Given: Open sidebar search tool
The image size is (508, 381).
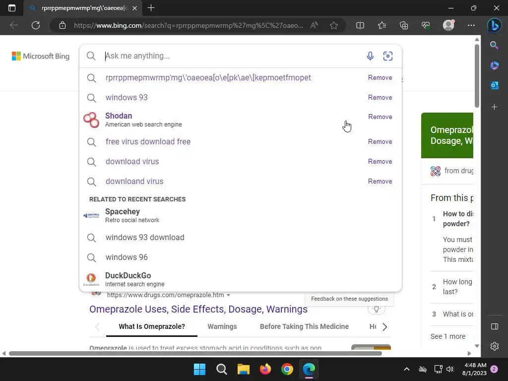Looking at the screenshot, I should pyautogui.click(x=494, y=45).
